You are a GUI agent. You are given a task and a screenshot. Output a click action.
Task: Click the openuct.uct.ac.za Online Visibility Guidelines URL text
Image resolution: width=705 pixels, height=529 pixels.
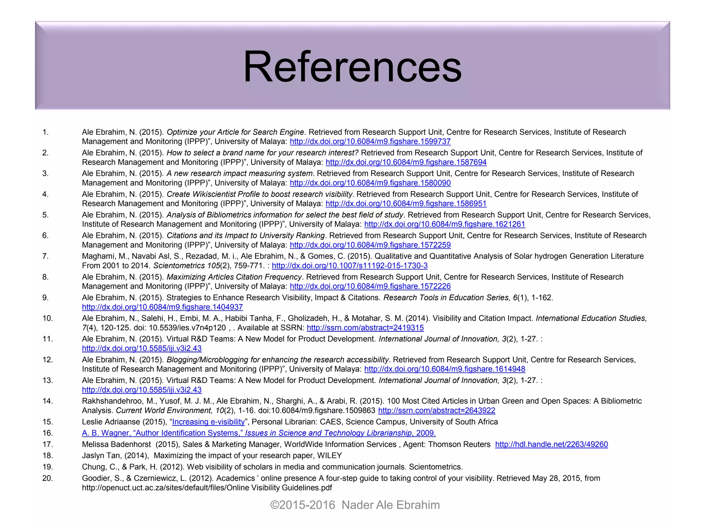tap(207, 488)
